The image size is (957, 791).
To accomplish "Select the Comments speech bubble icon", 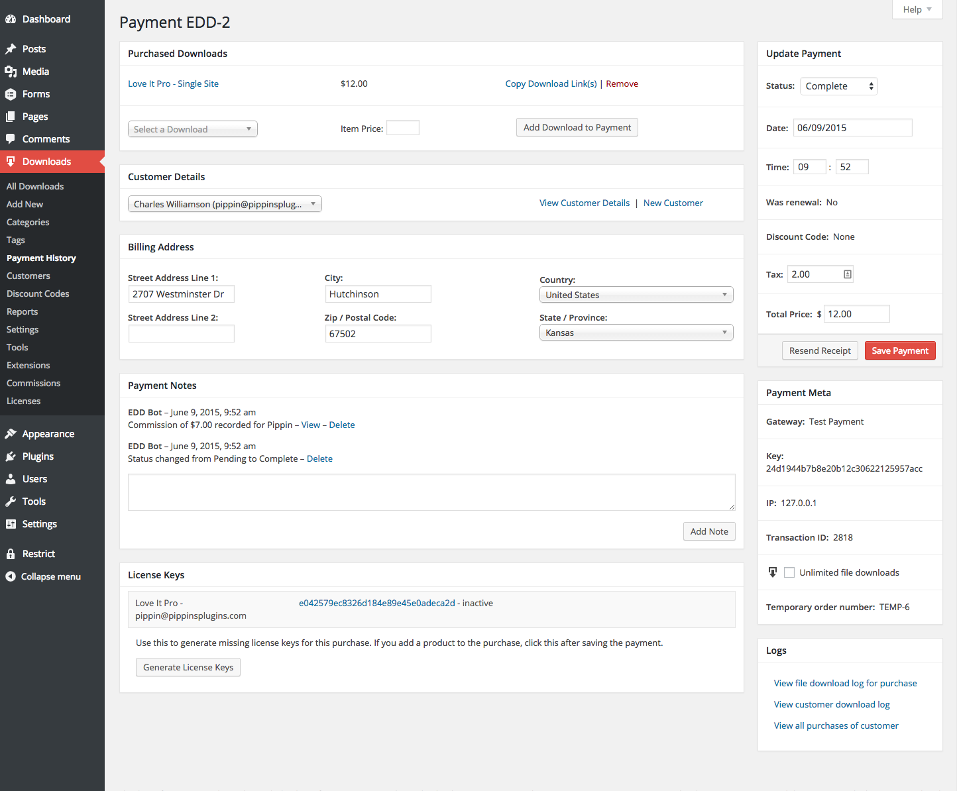I will click(x=11, y=139).
